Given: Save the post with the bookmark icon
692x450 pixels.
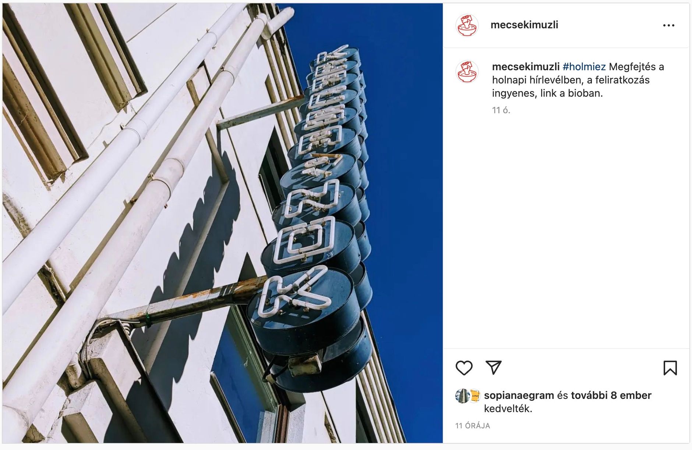Looking at the screenshot, I should (670, 368).
